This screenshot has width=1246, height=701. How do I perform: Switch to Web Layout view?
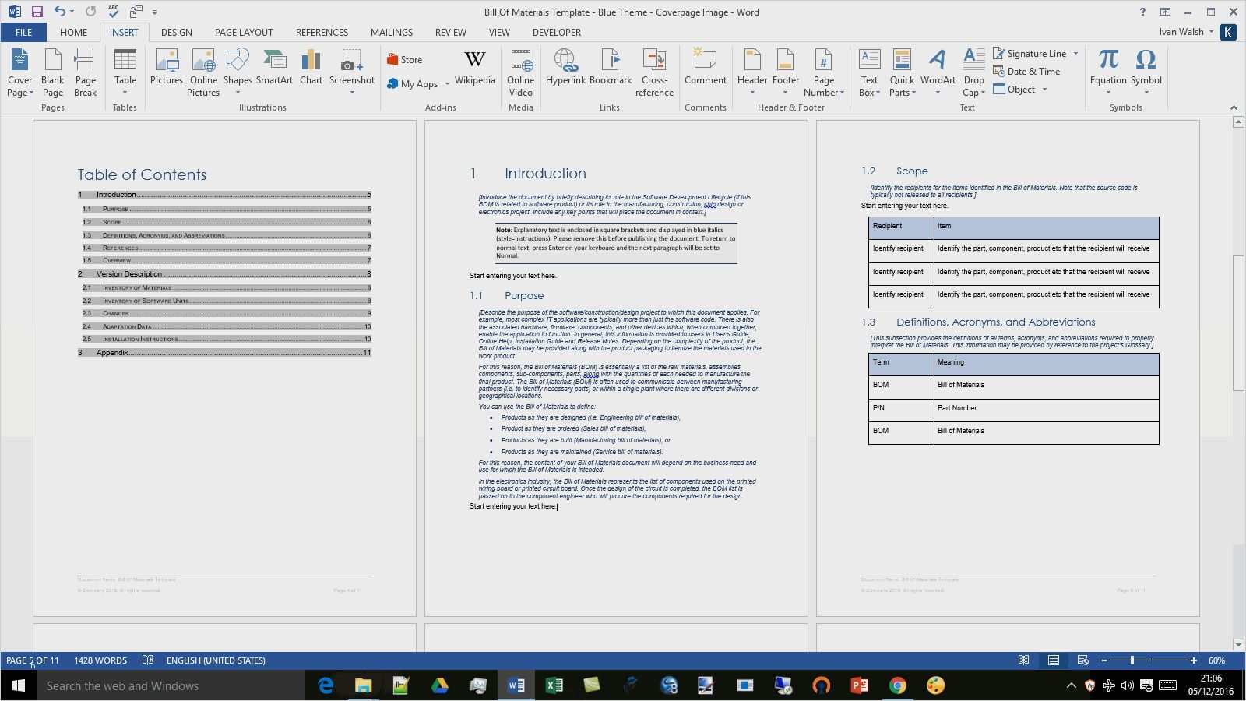(1082, 660)
